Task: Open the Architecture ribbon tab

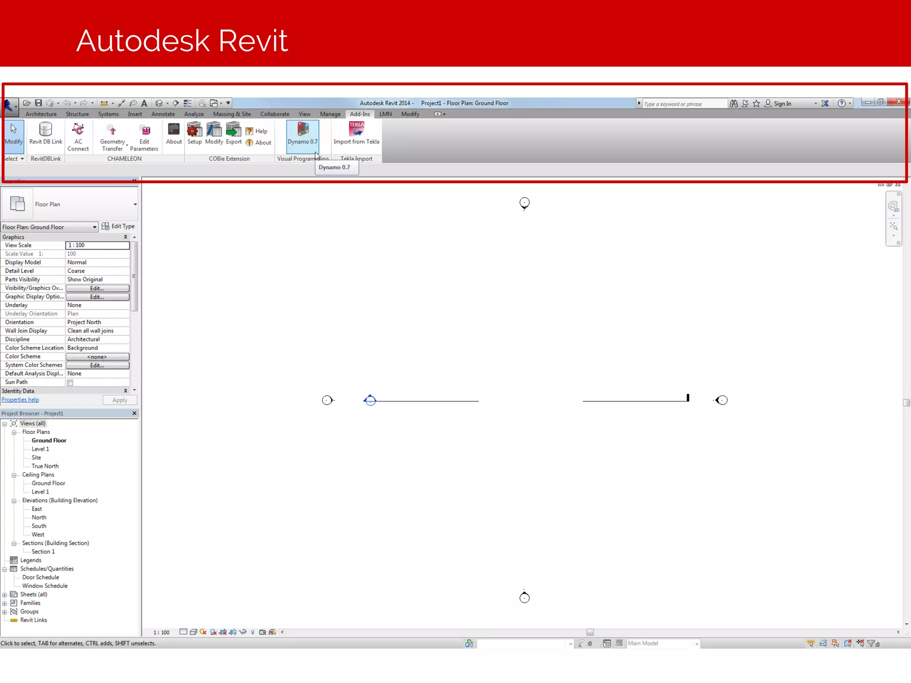Action: click(x=41, y=114)
